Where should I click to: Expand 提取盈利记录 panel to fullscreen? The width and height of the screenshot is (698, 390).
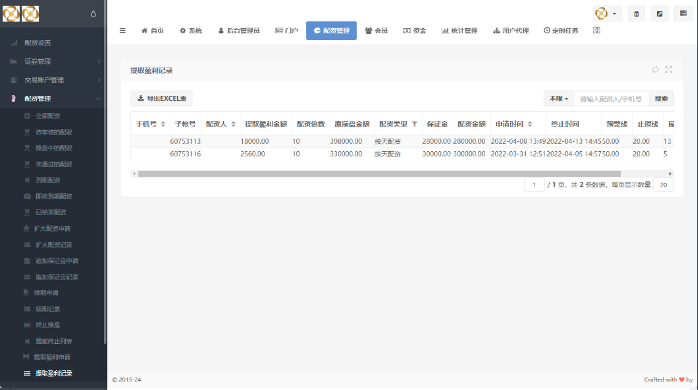click(x=668, y=70)
